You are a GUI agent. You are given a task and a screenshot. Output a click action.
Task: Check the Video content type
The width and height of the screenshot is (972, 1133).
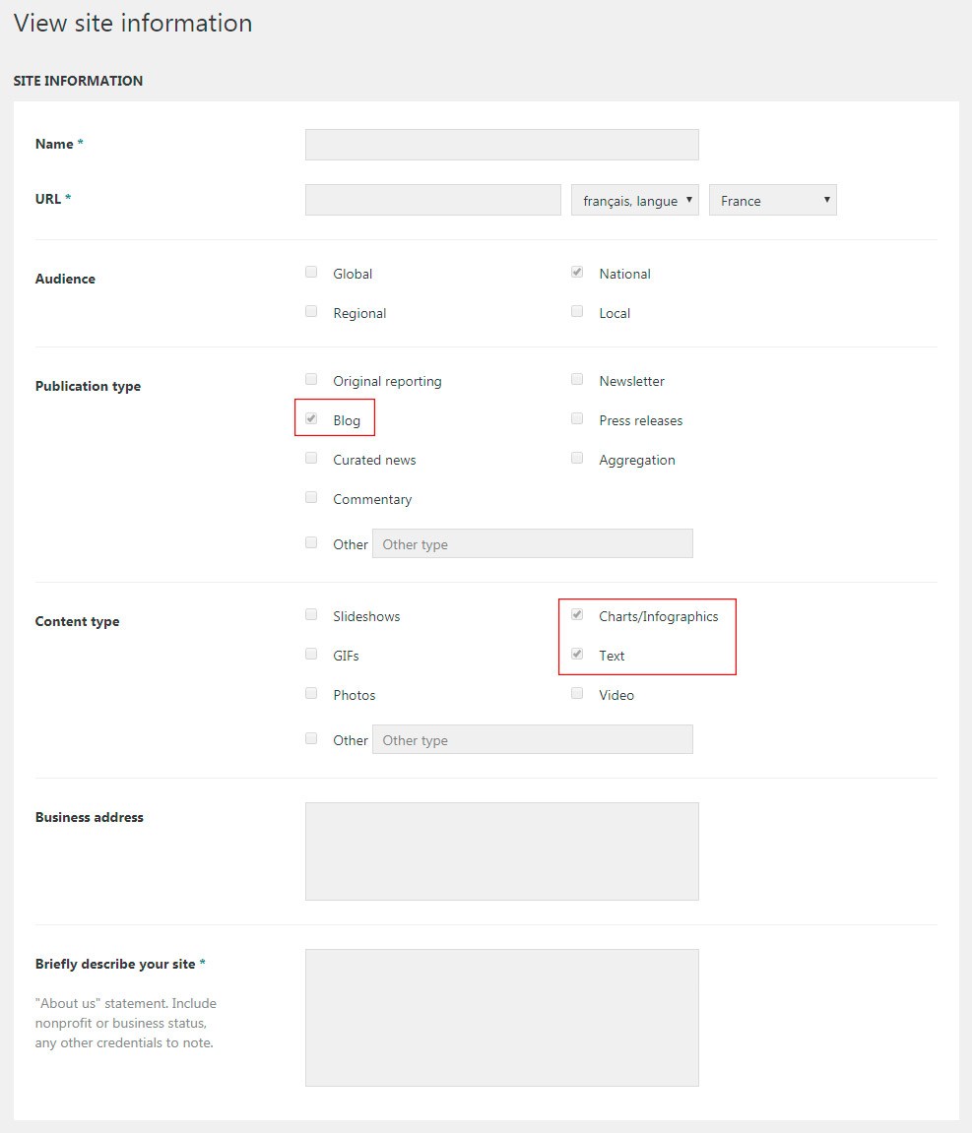(577, 694)
